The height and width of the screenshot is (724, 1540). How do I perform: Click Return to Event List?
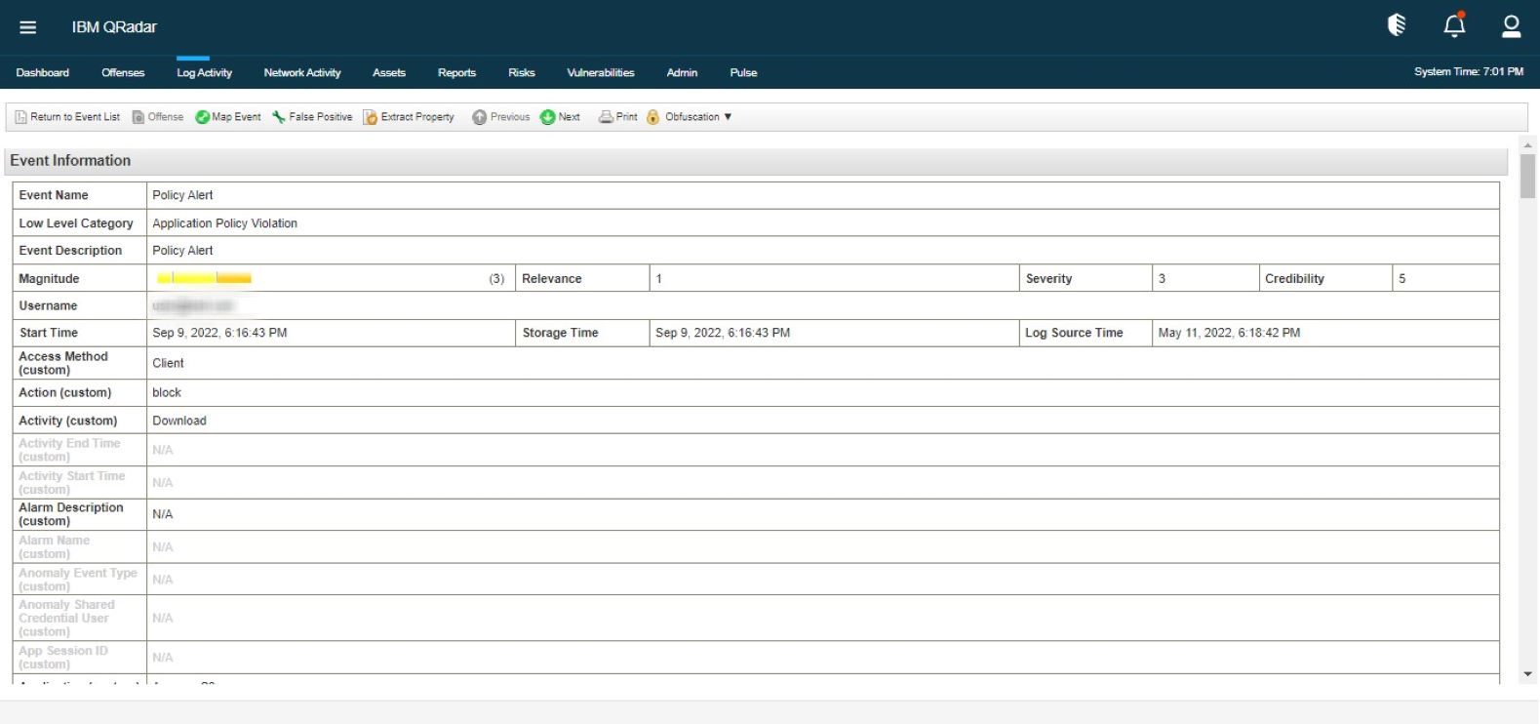(x=67, y=117)
